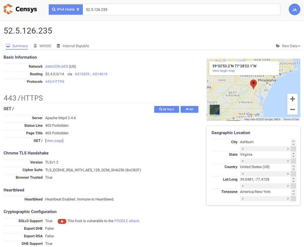Select the 39.0481, -77.4728 coordinates value
304x247 pixels.
click(x=255, y=179)
